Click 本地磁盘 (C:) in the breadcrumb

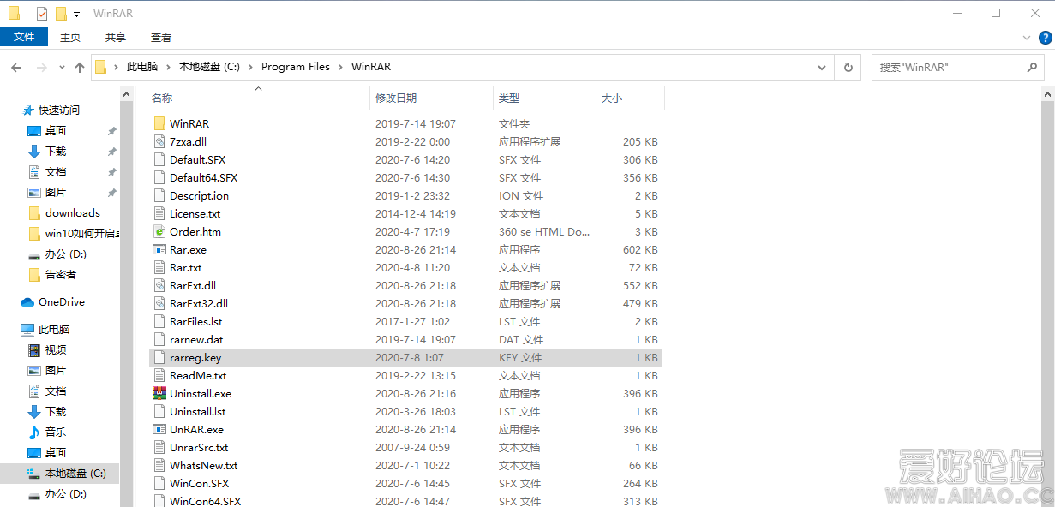pos(209,67)
